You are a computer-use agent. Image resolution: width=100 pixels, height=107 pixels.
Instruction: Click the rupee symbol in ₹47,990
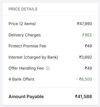78,24
